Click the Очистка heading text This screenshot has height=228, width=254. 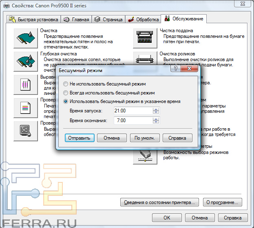[49, 31]
